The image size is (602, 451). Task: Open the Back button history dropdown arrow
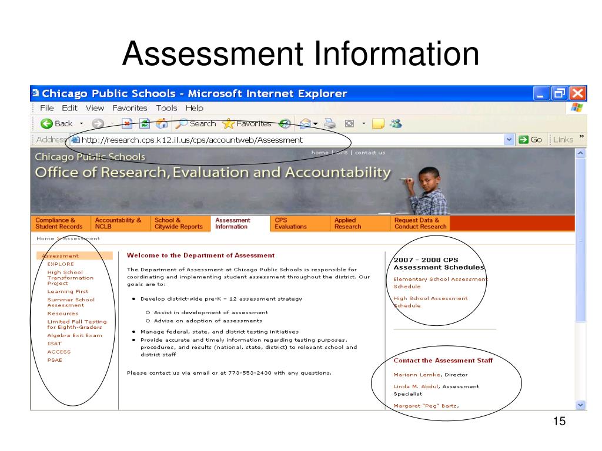click(81, 123)
